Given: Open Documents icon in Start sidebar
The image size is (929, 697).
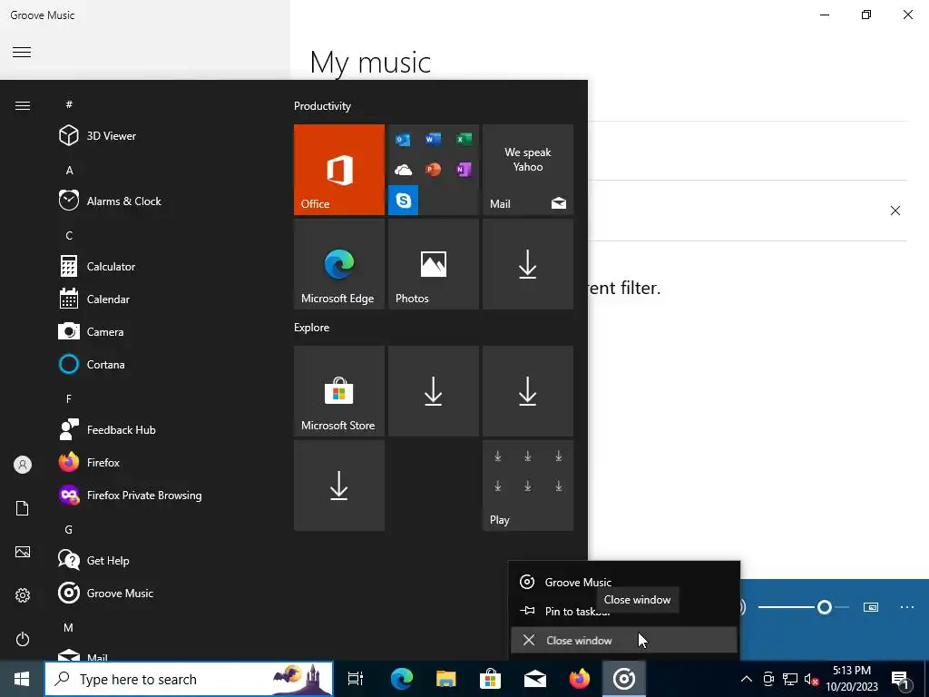Looking at the screenshot, I should (23, 508).
